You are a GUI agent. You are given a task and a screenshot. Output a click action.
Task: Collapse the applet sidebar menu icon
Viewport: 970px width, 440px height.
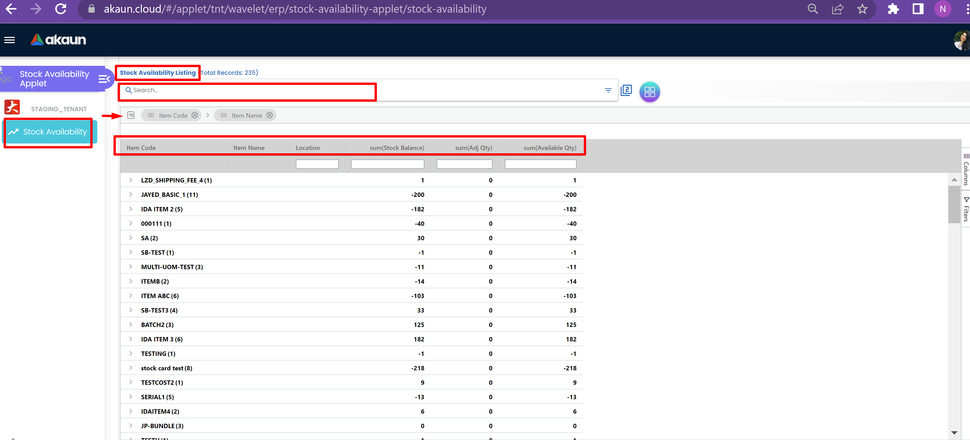coord(104,79)
